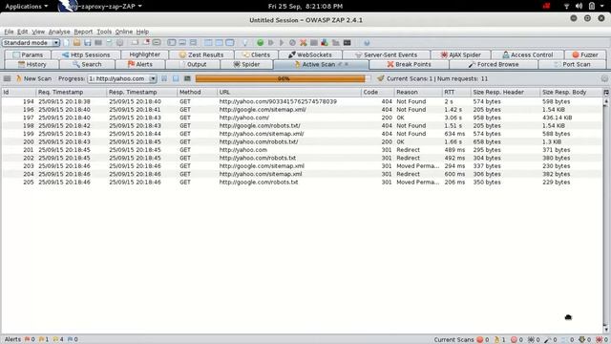Switch to the Port Scan tab
The height and width of the screenshot is (344, 611).
coord(572,64)
